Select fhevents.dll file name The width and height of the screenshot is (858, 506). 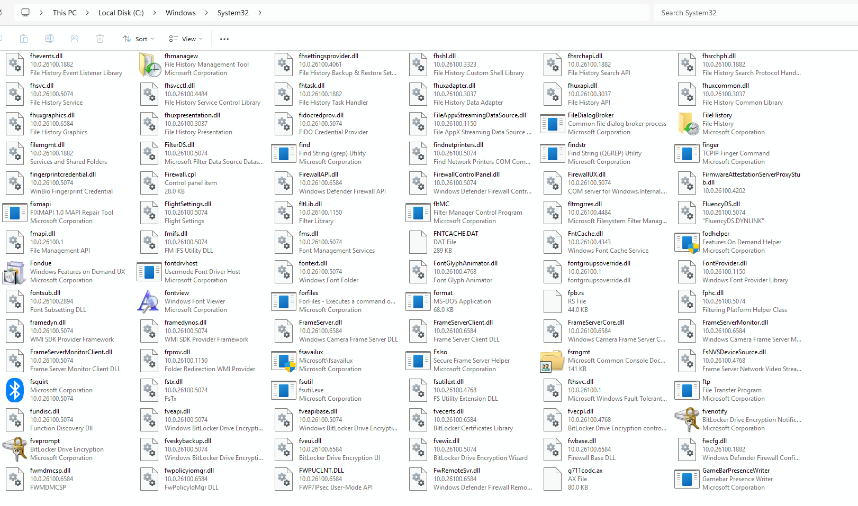pos(46,56)
